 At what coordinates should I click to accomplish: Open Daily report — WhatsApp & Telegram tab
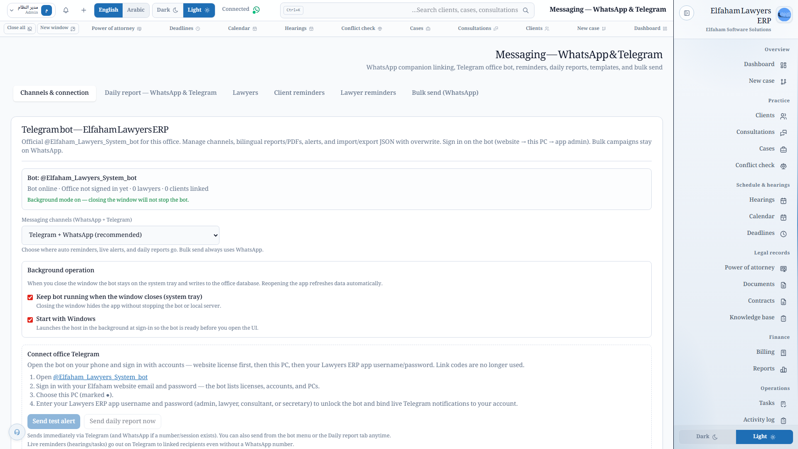click(x=160, y=93)
